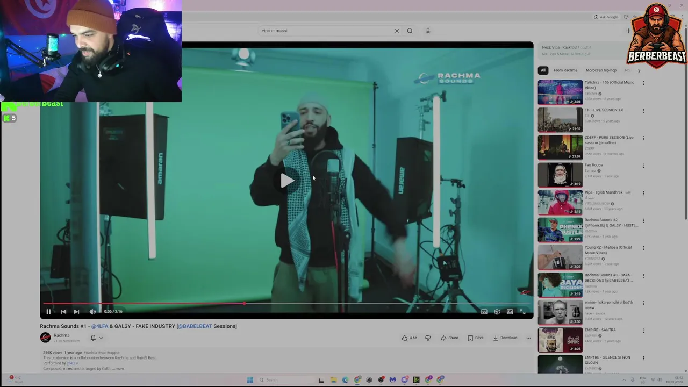Skip to the next video in player
The width and height of the screenshot is (688, 387).
(x=76, y=311)
